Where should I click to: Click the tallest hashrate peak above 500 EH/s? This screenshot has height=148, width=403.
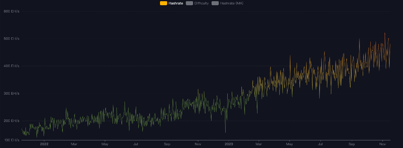click(x=384, y=33)
